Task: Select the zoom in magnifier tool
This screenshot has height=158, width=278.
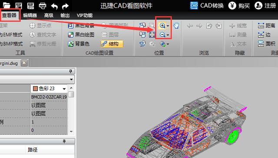Action: point(162,26)
